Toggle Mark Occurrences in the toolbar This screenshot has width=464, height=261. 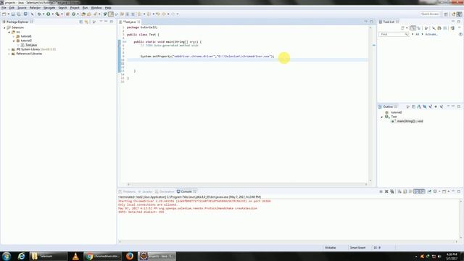[x=111, y=14]
